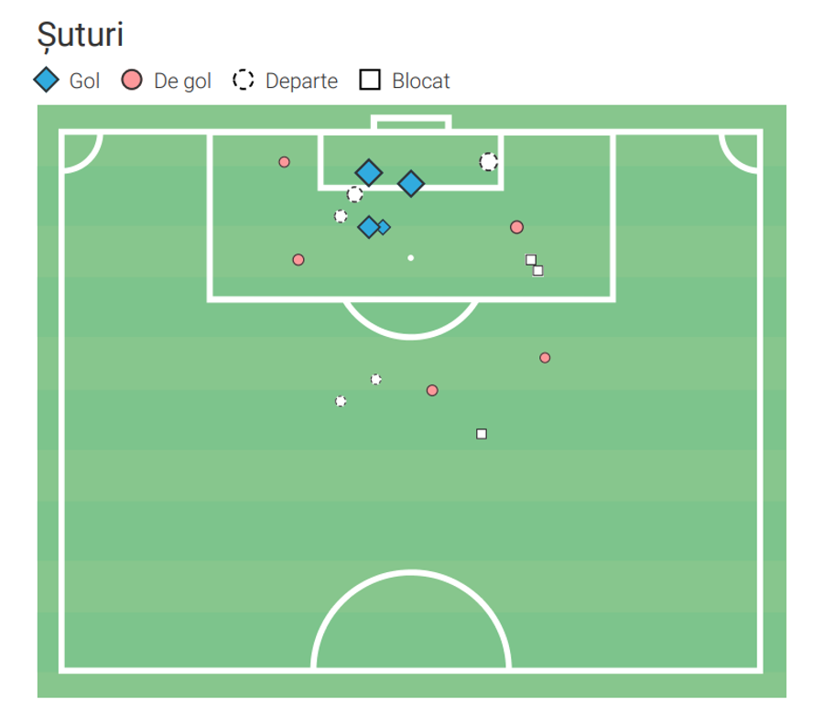Click the lower blocked shot square in penalty area
Screen dimensions: 824x715
538,271
